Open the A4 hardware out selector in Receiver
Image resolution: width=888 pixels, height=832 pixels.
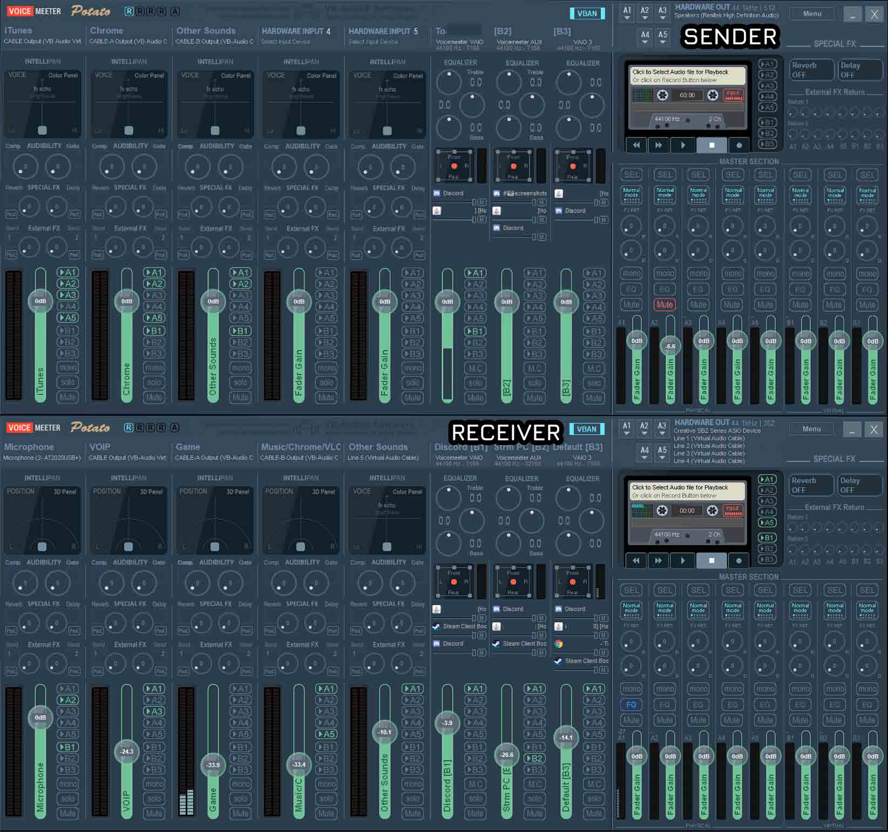[x=645, y=453]
